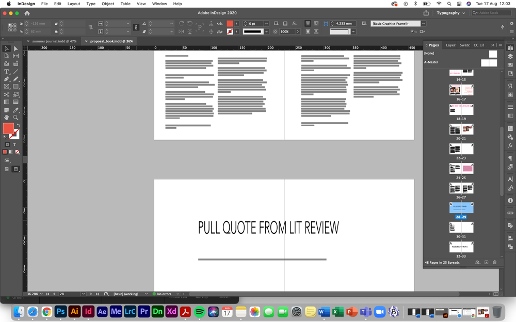Select the Hand tool
The width and height of the screenshot is (516, 322).
[7, 116]
